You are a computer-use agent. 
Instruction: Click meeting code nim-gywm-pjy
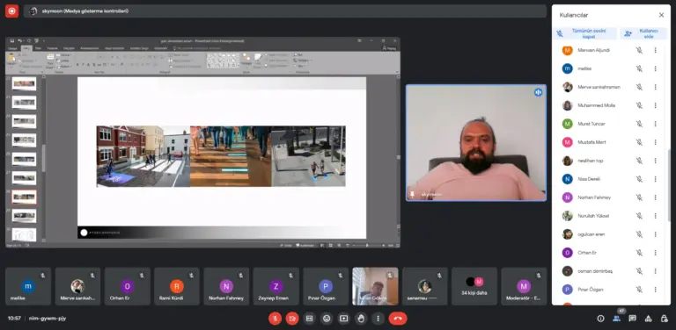click(48, 319)
